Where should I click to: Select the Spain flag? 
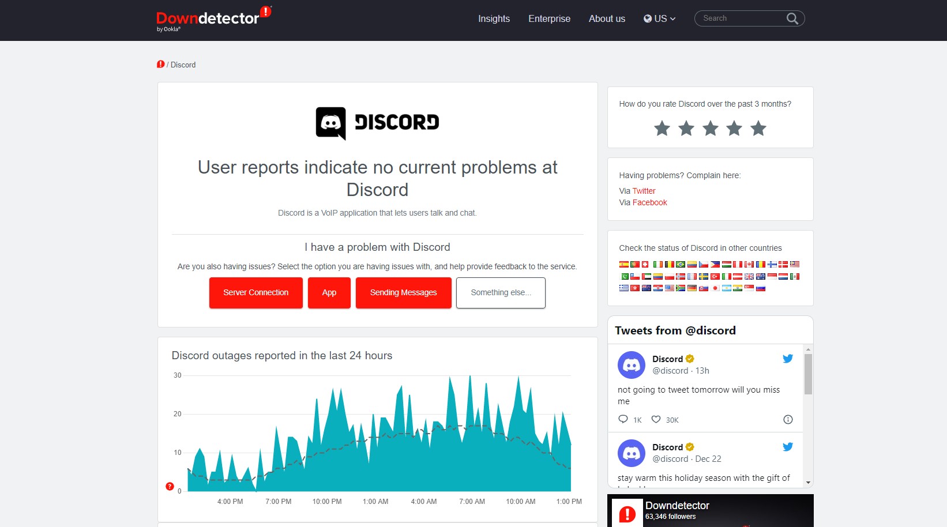(624, 264)
